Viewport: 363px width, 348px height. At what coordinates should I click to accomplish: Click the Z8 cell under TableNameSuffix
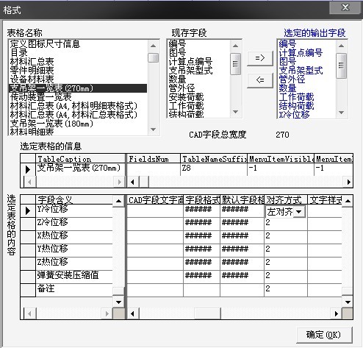coord(214,168)
